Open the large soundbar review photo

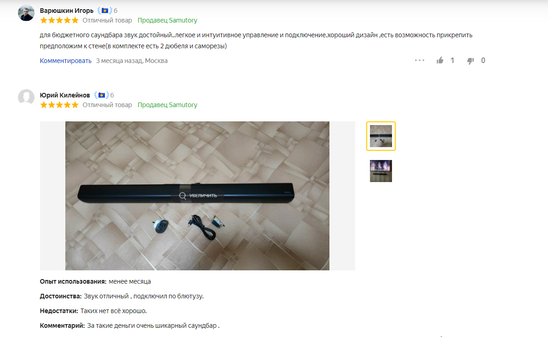click(x=197, y=196)
